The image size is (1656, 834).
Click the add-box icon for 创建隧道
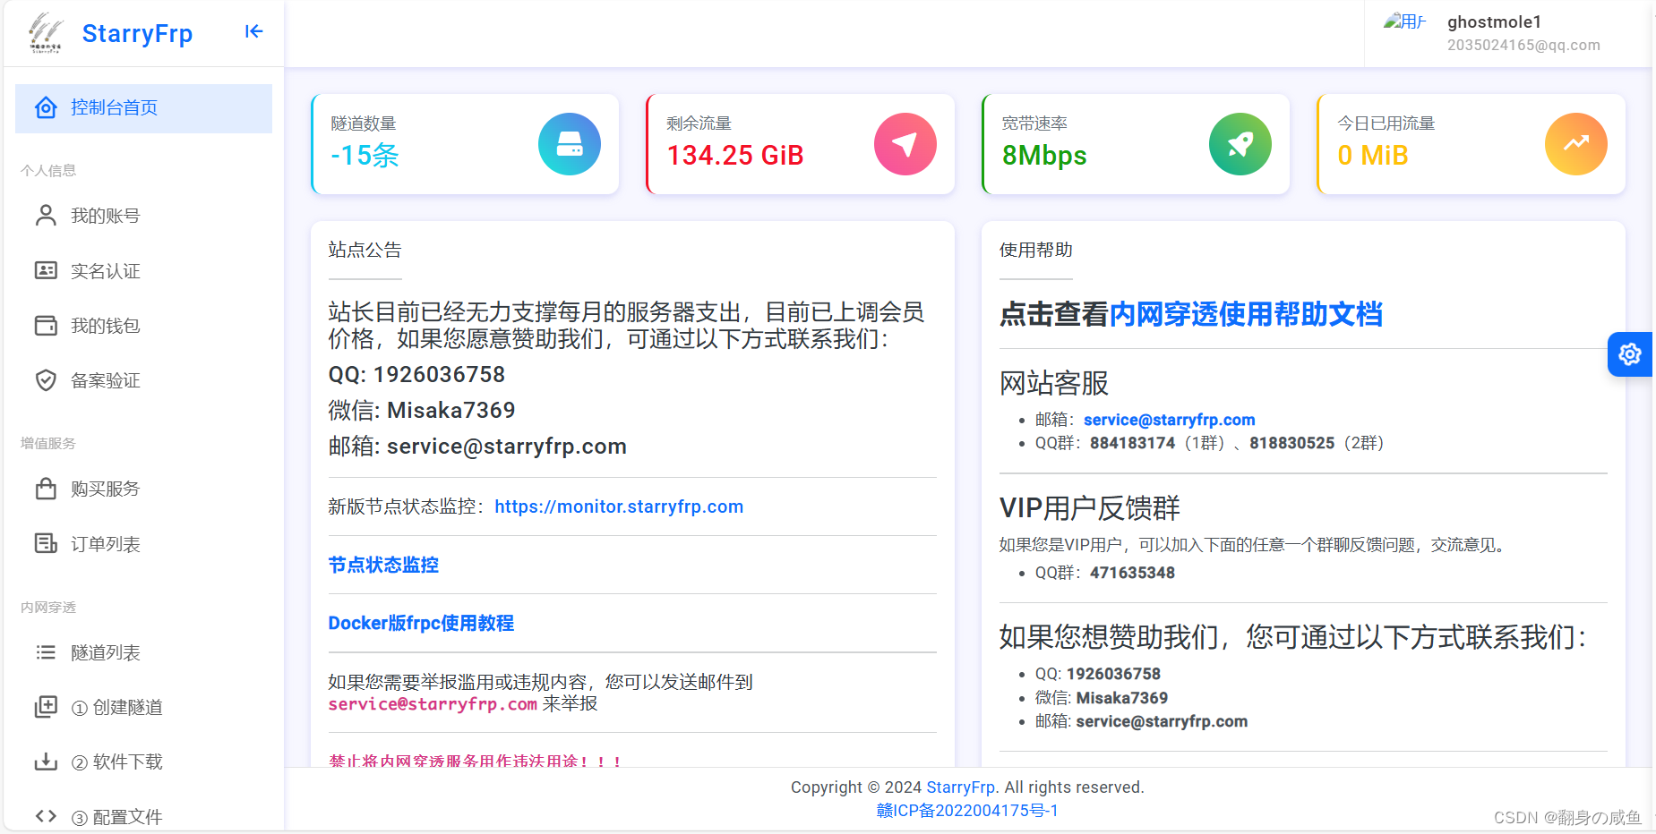(x=46, y=707)
